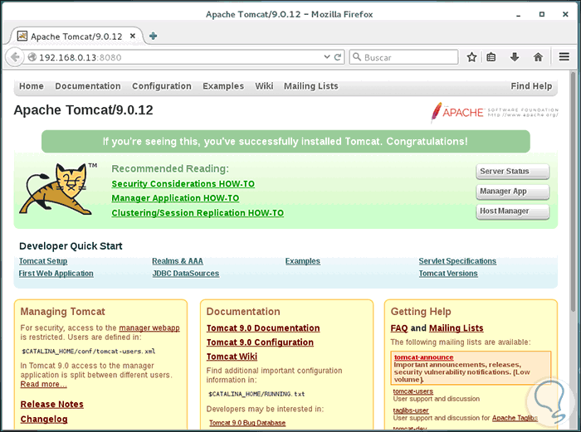Open Mailing Lists in the navigation bar
The height and width of the screenshot is (432, 581).
coord(311,86)
